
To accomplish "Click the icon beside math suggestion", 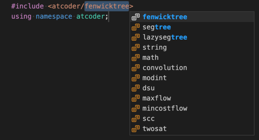I will 136,57.
